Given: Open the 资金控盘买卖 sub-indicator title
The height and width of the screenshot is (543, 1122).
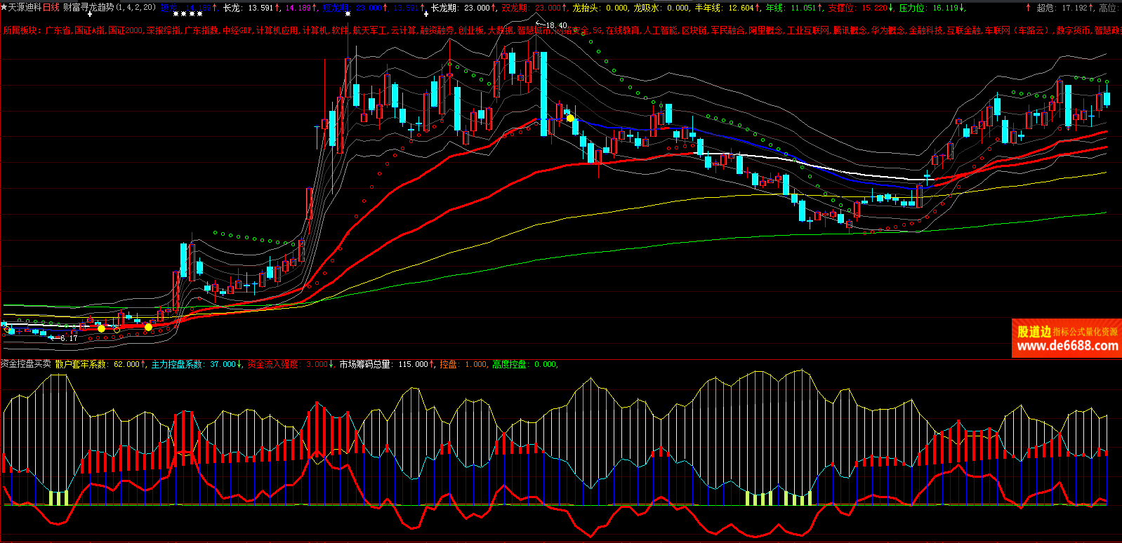Looking at the screenshot, I should (x=26, y=364).
